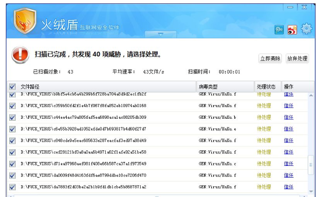Uncheck the file cef28121 row checkbox

pos(12,152)
